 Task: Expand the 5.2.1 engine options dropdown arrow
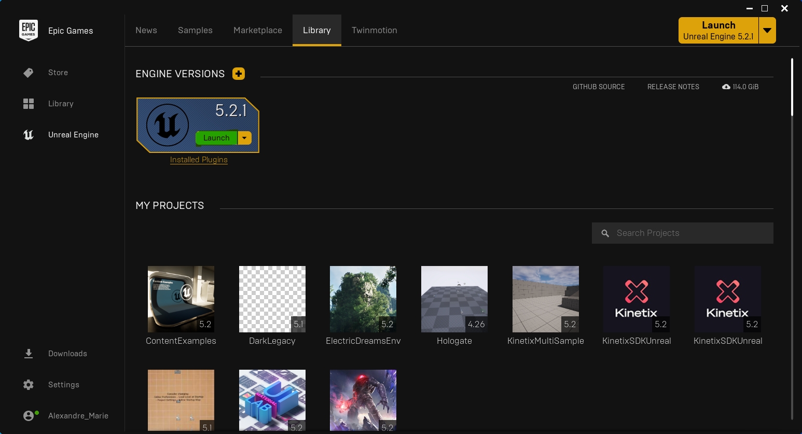click(244, 138)
